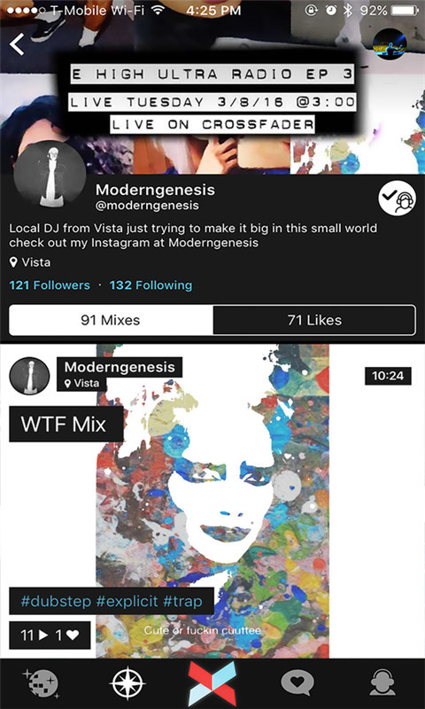Tap the small Moderngenesis avatar on mix card
This screenshot has height=709, width=425.
pos(30,376)
